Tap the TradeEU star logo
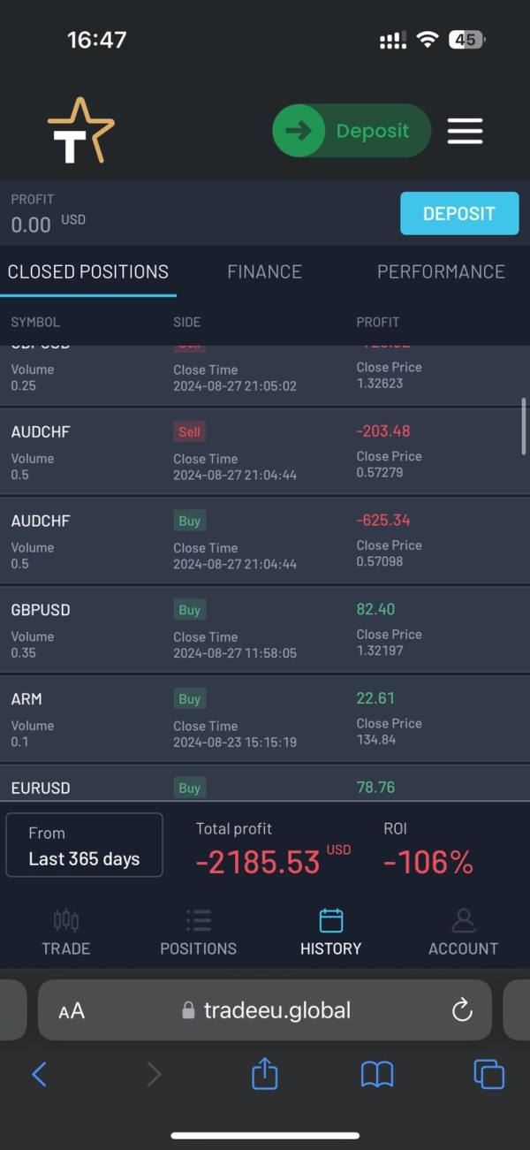530x1150 pixels. pyautogui.click(x=80, y=131)
